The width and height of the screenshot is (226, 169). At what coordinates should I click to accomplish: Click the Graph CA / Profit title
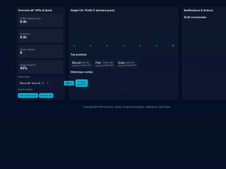[92, 10]
